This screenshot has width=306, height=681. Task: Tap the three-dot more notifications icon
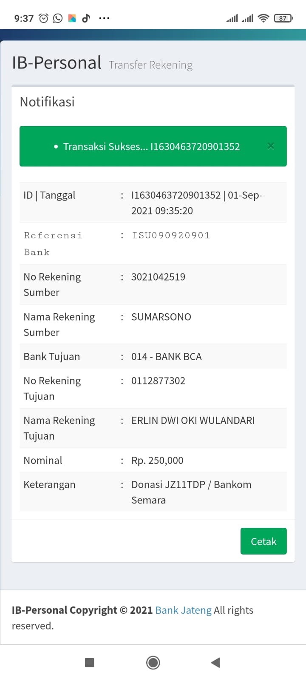click(104, 18)
